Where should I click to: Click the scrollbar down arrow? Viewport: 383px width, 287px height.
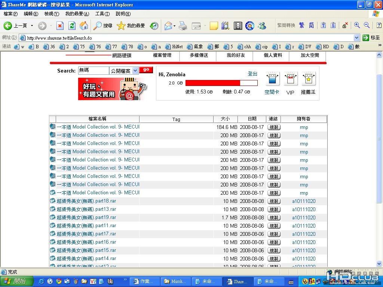tap(379, 263)
